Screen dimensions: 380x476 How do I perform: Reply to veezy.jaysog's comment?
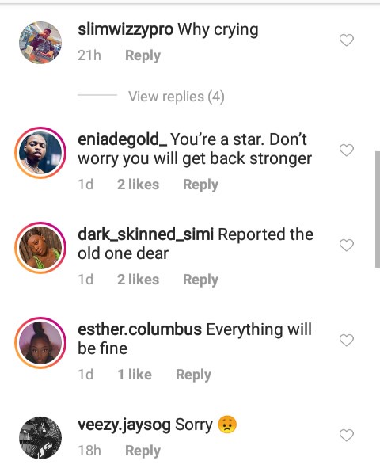coord(142,451)
